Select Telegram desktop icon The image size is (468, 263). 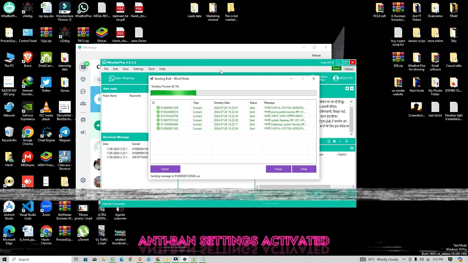pos(65,134)
